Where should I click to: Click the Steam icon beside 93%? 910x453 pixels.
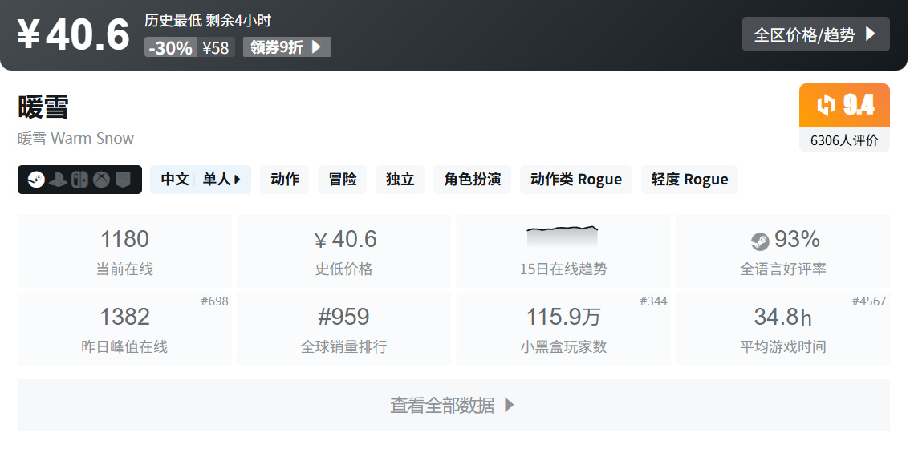click(x=760, y=241)
